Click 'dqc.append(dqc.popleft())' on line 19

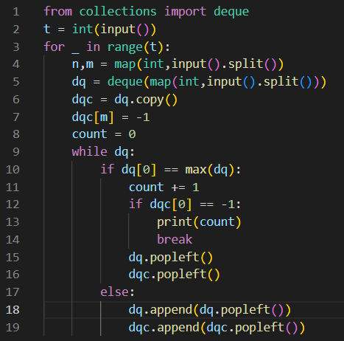pos(217,328)
